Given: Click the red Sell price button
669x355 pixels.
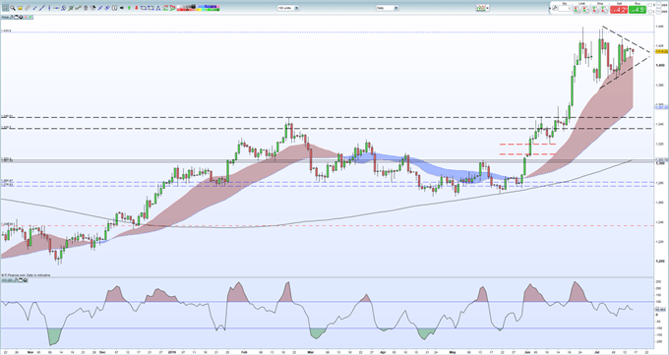Looking at the screenshot, I should pyautogui.click(x=619, y=10).
